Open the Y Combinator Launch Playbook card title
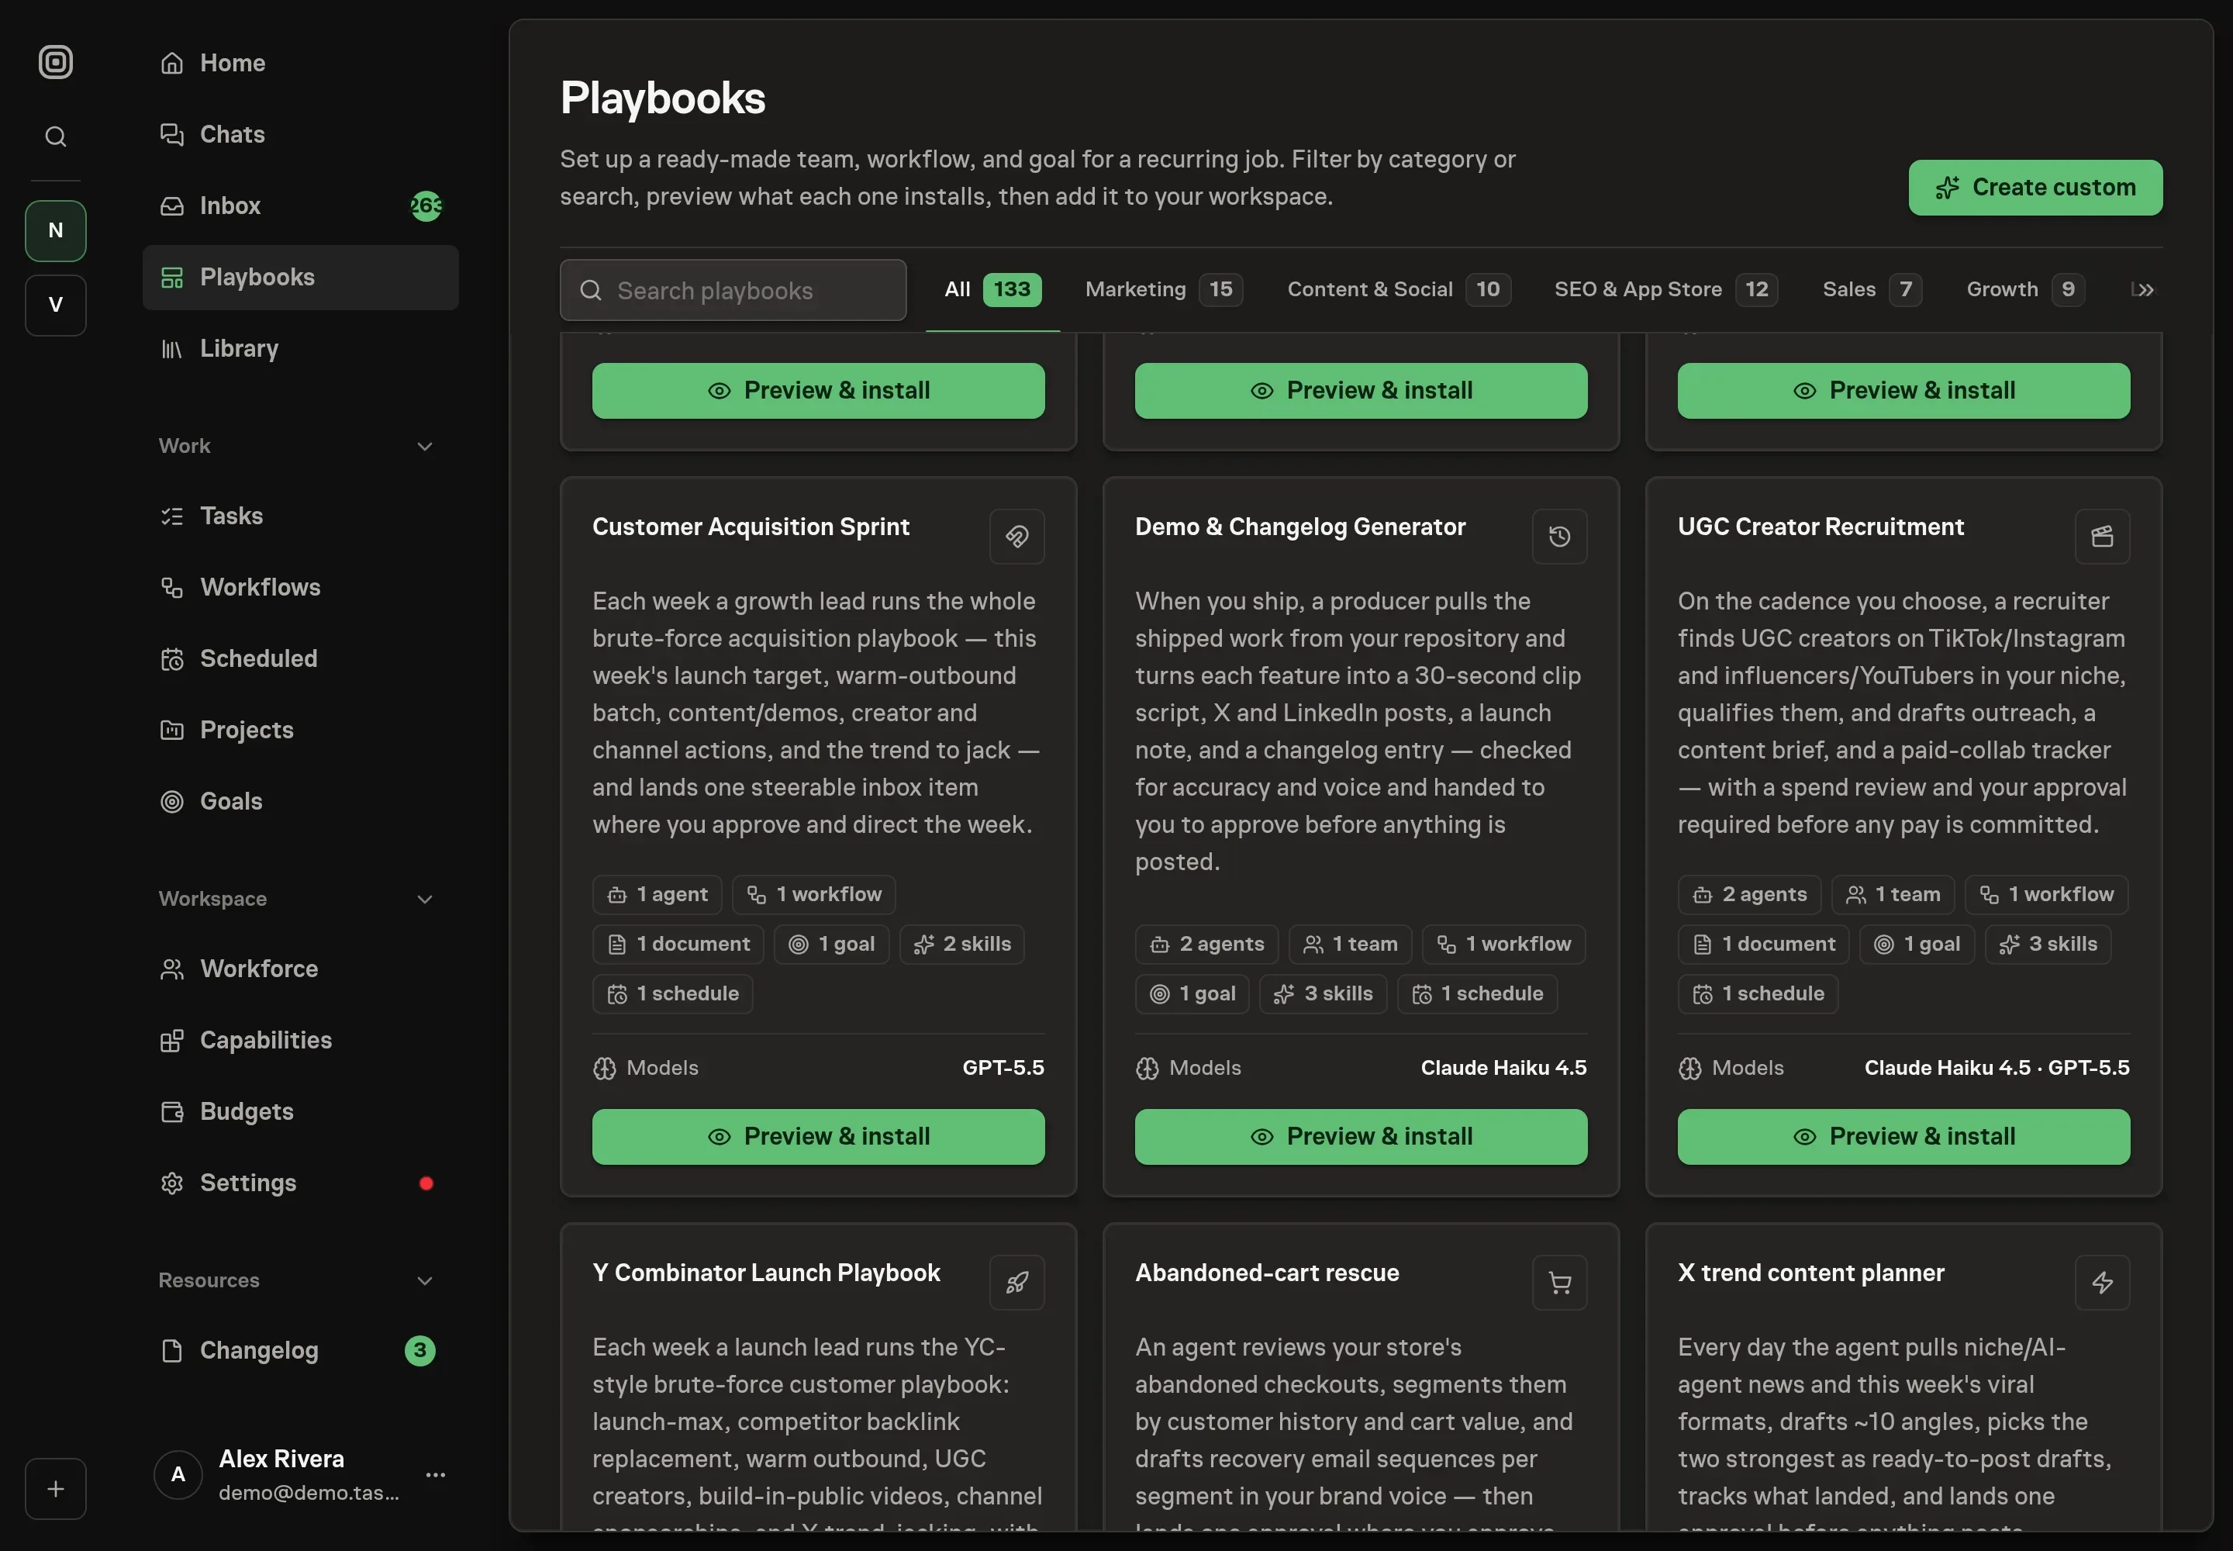Viewport: 2233px width, 1551px height. (x=766, y=1273)
